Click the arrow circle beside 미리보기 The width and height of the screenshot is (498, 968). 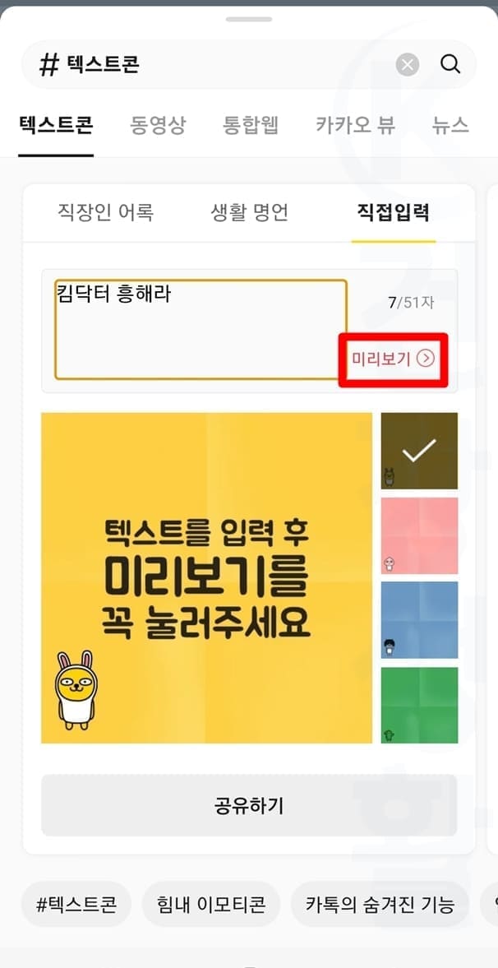(x=426, y=358)
